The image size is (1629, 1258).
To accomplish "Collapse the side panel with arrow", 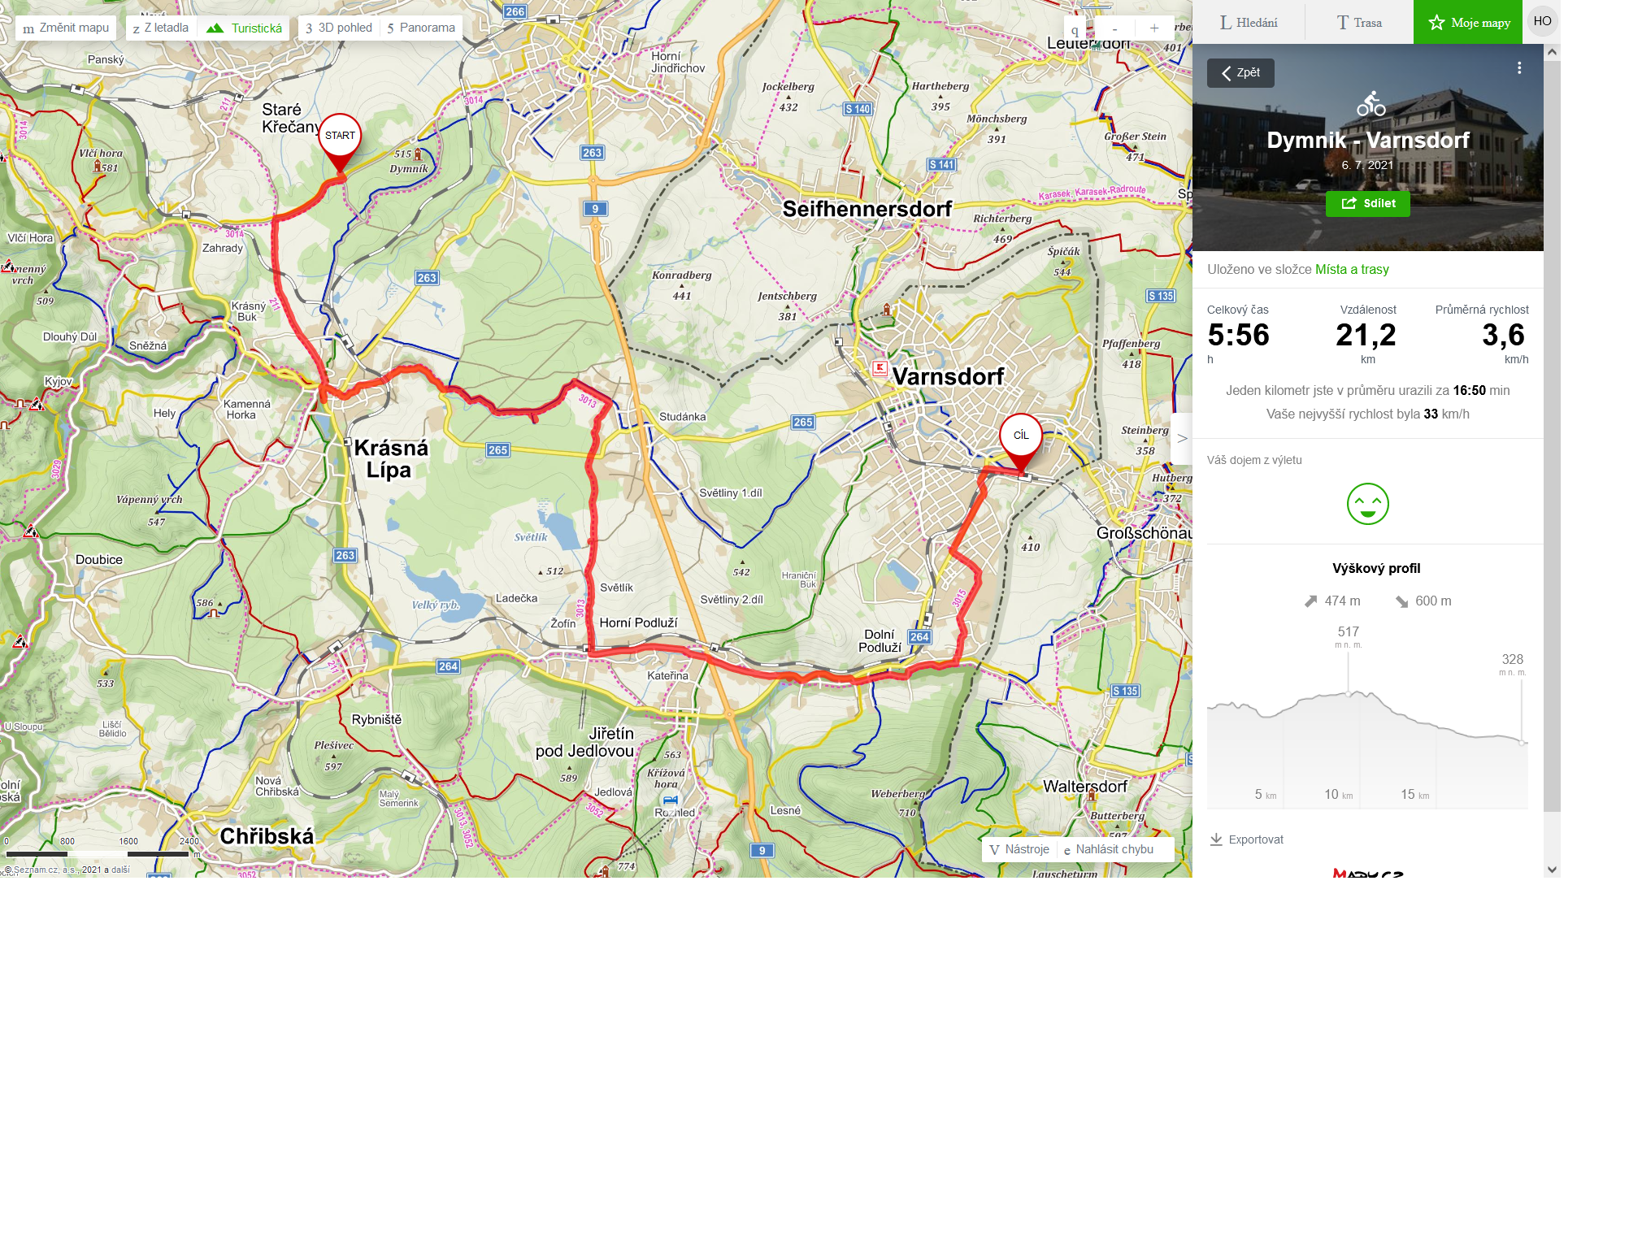I will pyautogui.click(x=1182, y=438).
